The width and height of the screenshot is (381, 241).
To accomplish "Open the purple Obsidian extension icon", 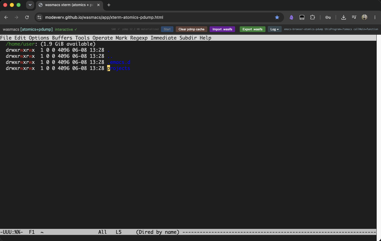I will pyautogui.click(x=292, y=17).
